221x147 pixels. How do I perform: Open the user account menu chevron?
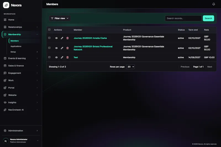(38, 141)
